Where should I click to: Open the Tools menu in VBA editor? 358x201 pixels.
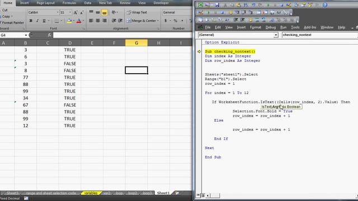(x=295, y=27)
